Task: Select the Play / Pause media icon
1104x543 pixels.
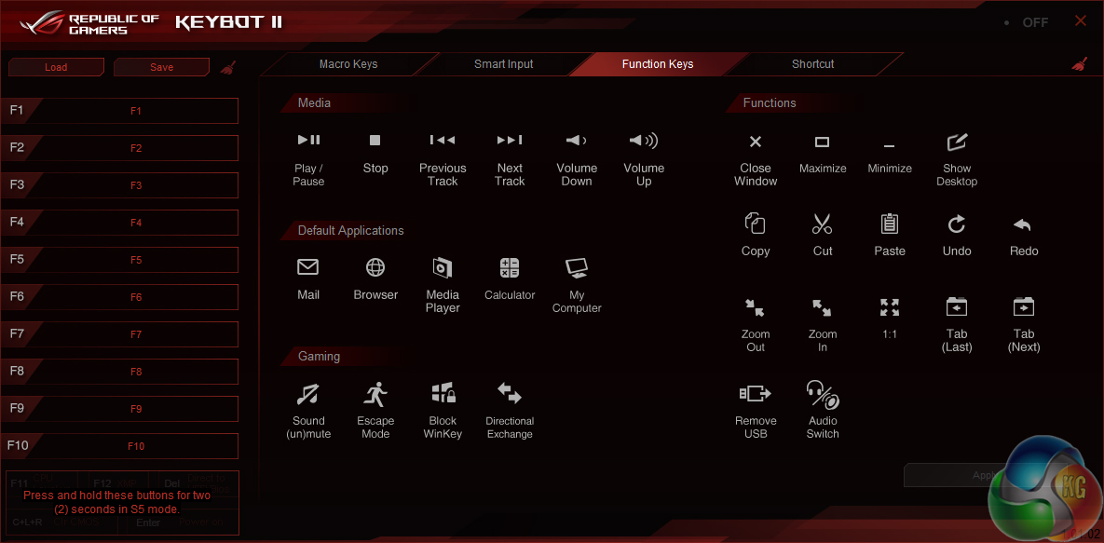Action: [x=308, y=140]
